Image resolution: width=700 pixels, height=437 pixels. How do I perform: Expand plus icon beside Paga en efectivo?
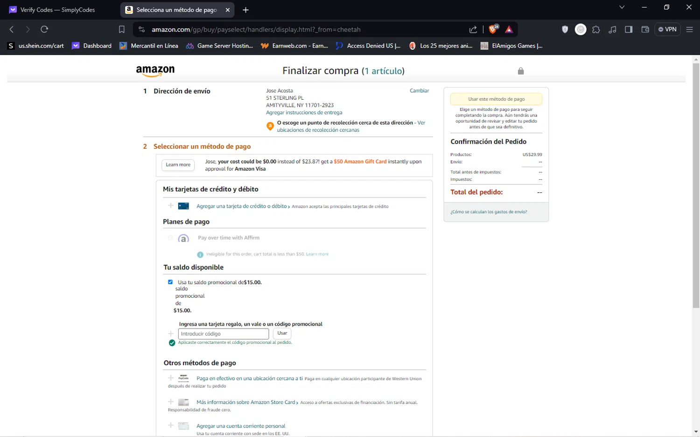171,378
